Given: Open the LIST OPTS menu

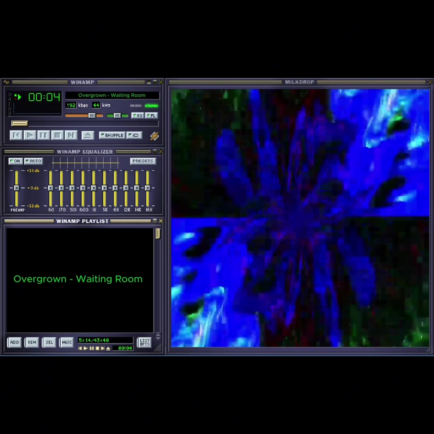Looking at the screenshot, I should click(145, 342).
